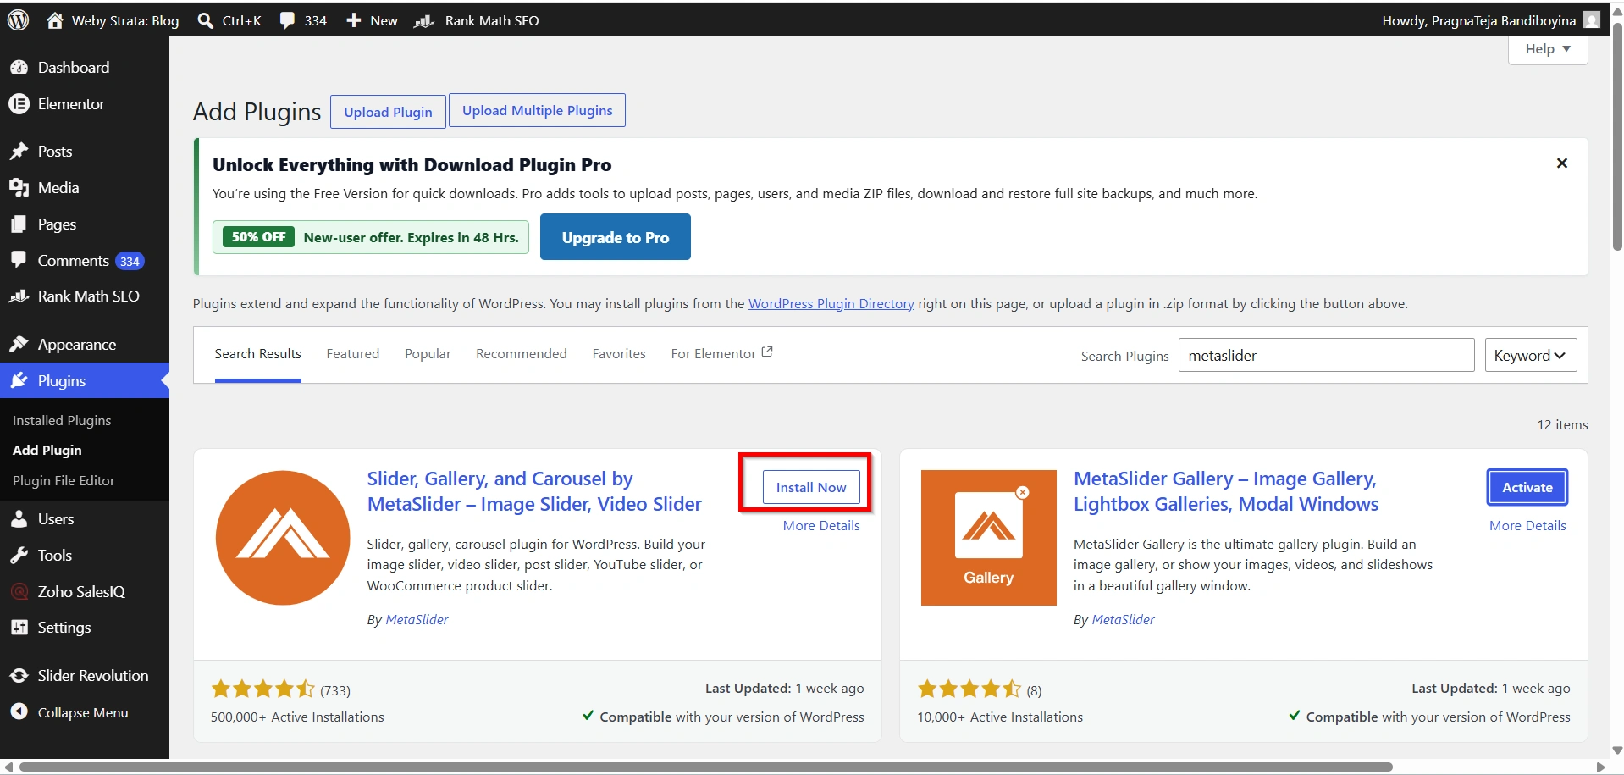The image size is (1624, 775).
Task: Switch to the Search Results tab
Action: 257,354
